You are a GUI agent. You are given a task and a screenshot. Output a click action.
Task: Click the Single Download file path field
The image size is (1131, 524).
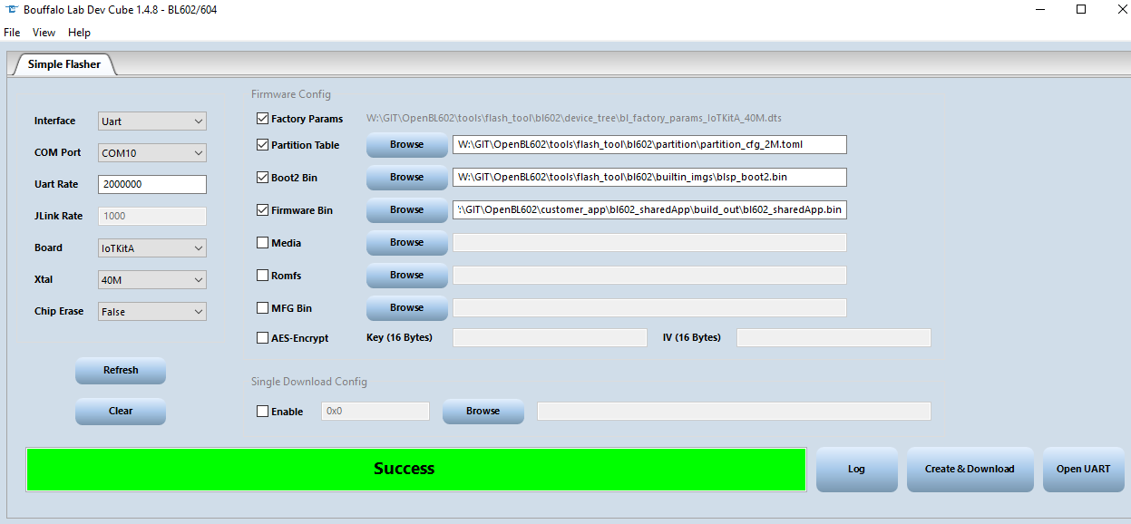[x=734, y=412]
